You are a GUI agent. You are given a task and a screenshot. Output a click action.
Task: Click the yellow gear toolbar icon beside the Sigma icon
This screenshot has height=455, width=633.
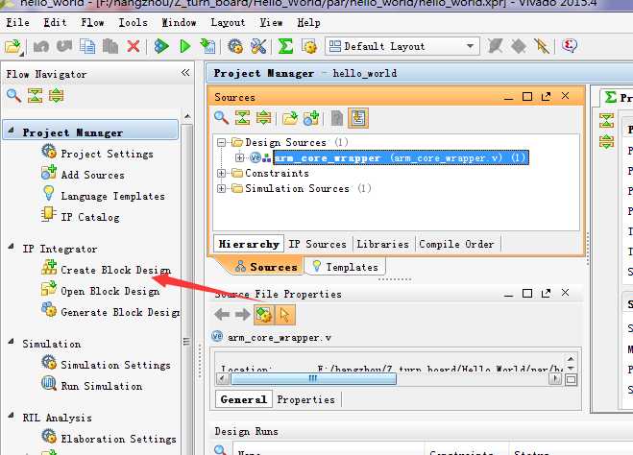[x=309, y=46]
